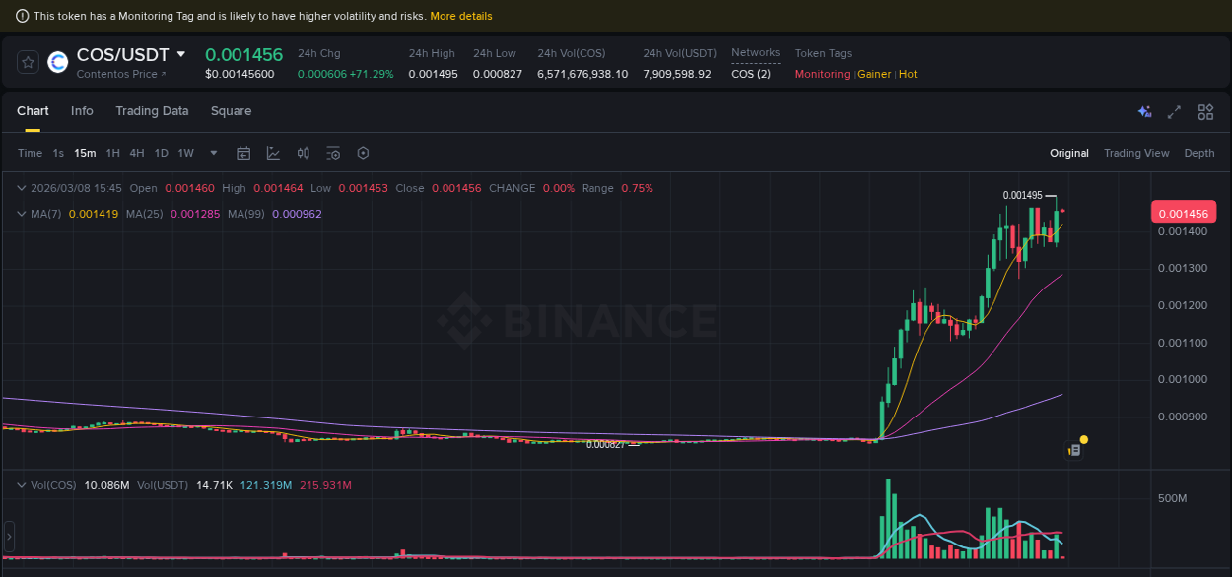
Task: Open the AI chart analysis tool
Action: click(x=1144, y=112)
